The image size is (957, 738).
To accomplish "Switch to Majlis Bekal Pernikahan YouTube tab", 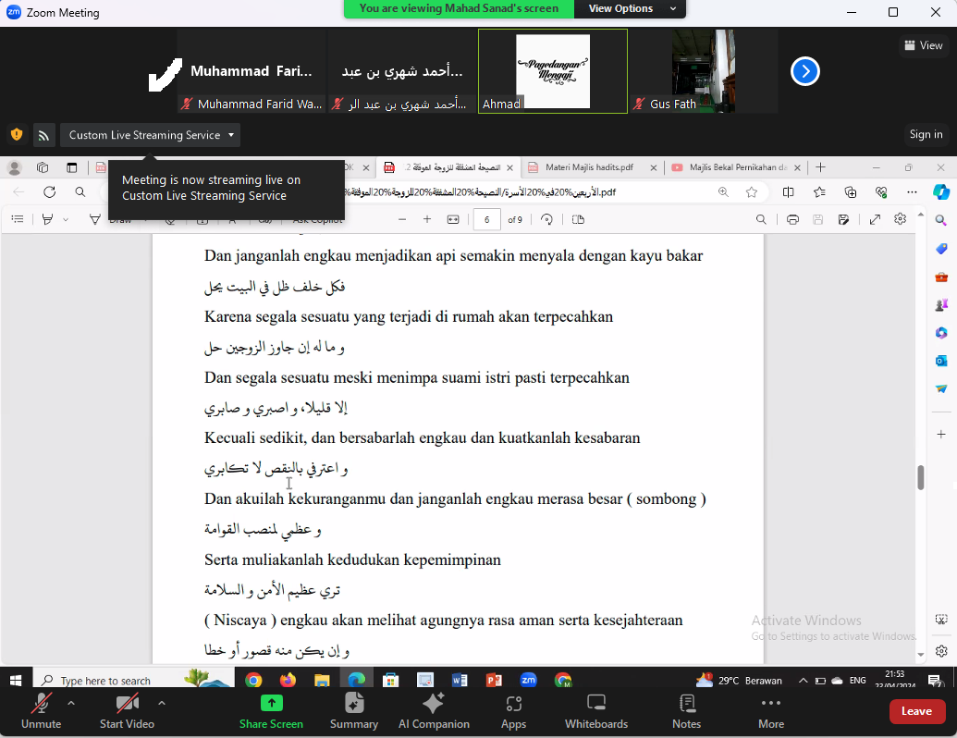I will tap(730, 167).
